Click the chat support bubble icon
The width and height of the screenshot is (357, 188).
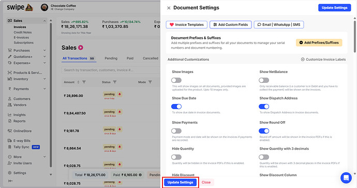(x=346, y=178)
